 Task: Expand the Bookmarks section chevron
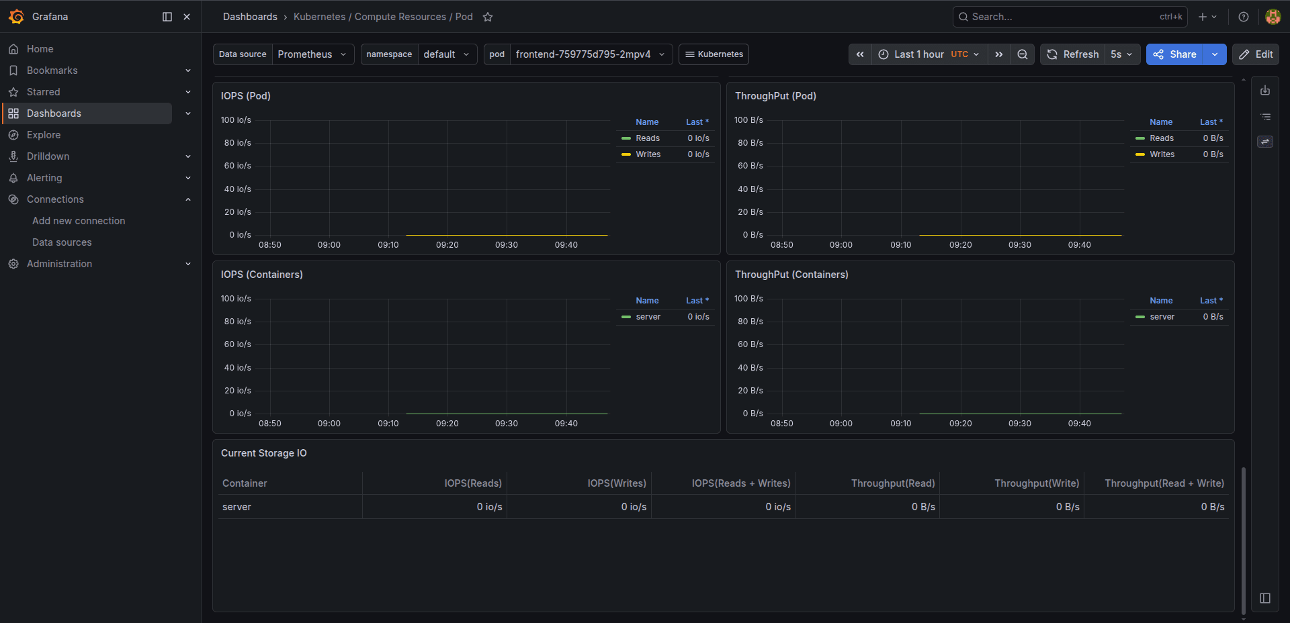pyautogui.click(x=188, y=70)
